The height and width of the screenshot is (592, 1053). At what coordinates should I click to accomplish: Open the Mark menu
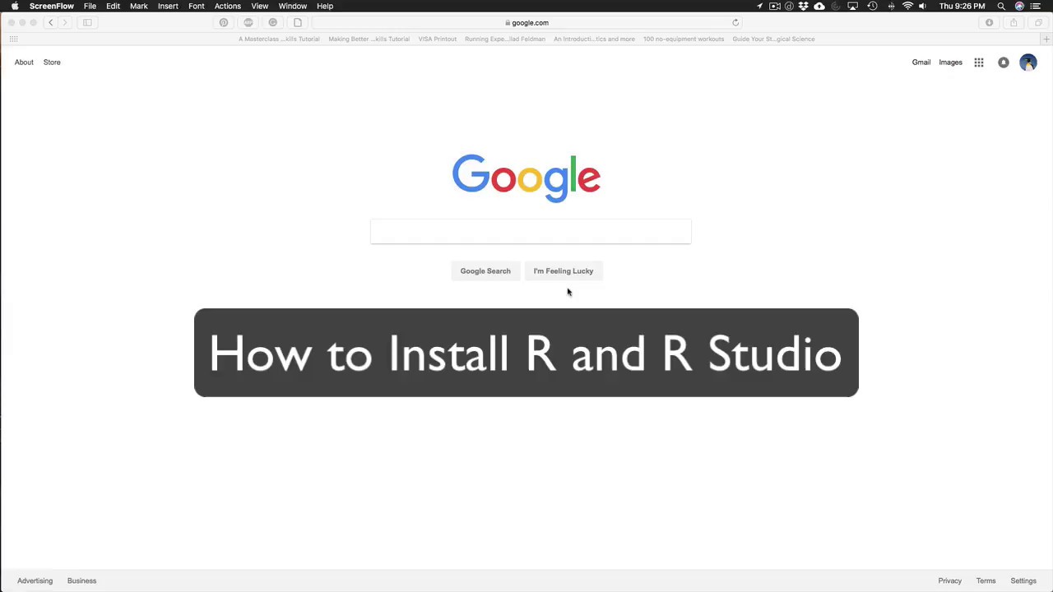(x=139, y=6)
